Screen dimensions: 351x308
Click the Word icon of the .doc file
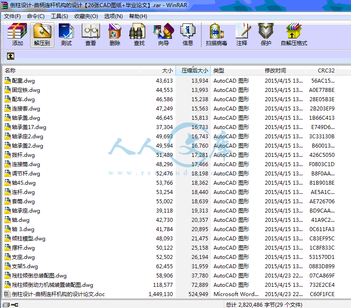[8, 294]
